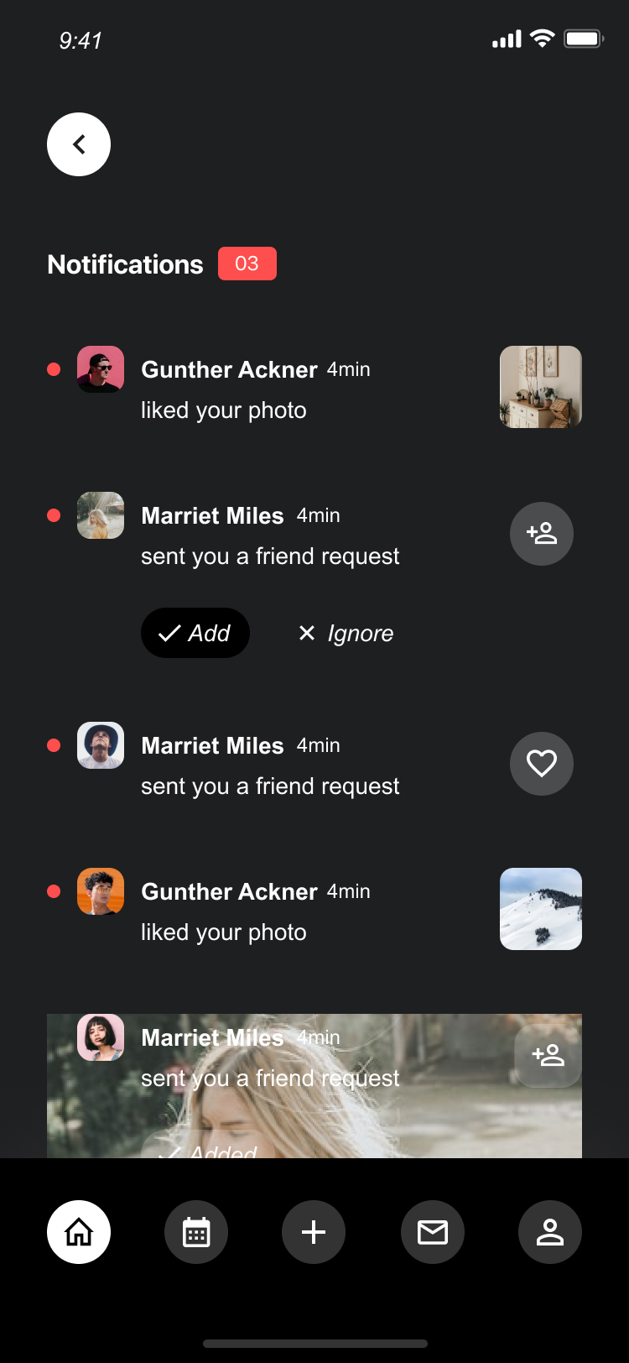The height and width of the screenshot is (1363, 629).
Task: Open the messages envelope tab
Action: (x=433, y=1232)
